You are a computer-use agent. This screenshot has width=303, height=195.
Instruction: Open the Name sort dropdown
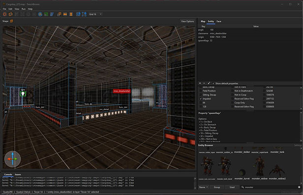[x=204, y=187]
